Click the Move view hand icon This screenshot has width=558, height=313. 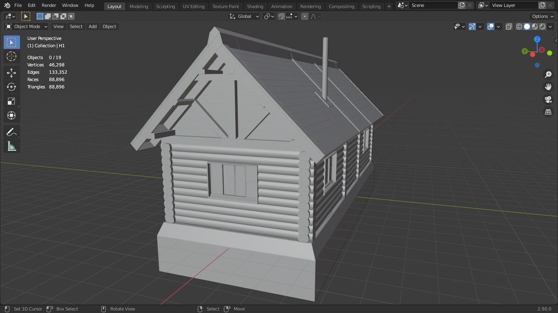548,87
